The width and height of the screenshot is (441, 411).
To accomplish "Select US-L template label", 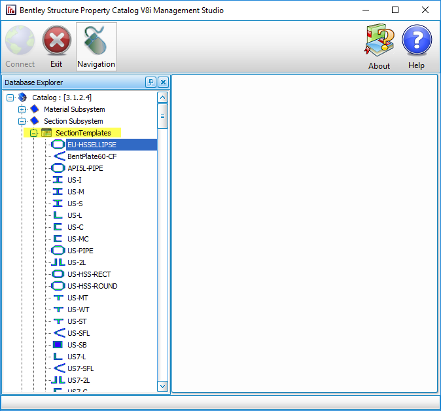I will pyautogui.click(x=75, y=215).
